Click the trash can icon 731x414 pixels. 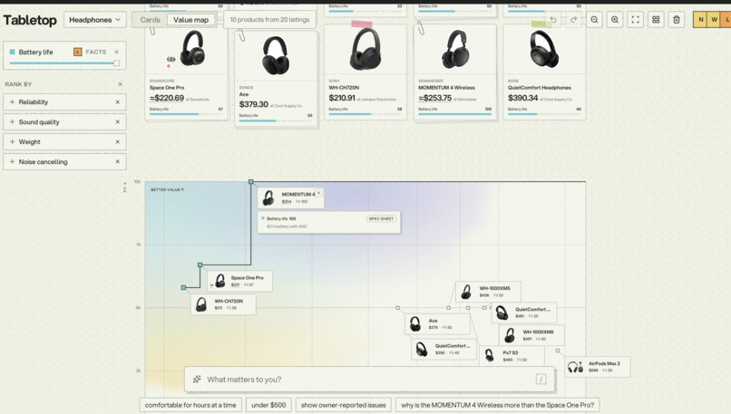pos(677,20)
